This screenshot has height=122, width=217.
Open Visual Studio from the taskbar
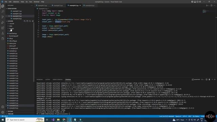coord(53,120)
